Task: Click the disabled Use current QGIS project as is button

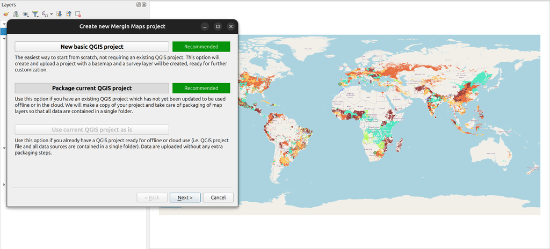Action: 92,129
